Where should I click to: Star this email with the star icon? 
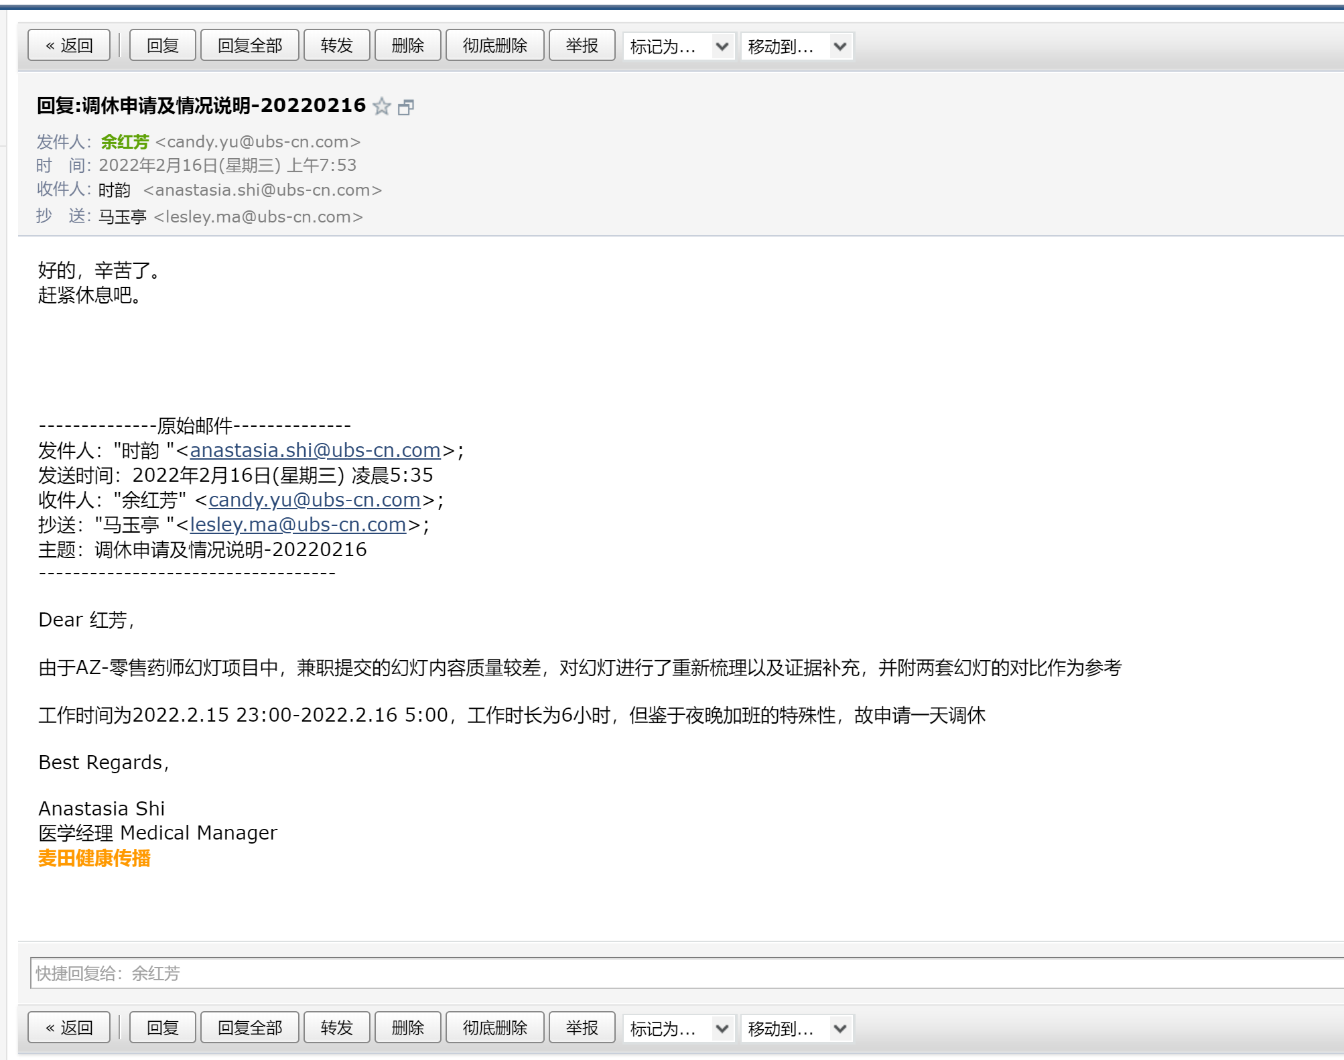pyautogui.click(x=381, y=106)
